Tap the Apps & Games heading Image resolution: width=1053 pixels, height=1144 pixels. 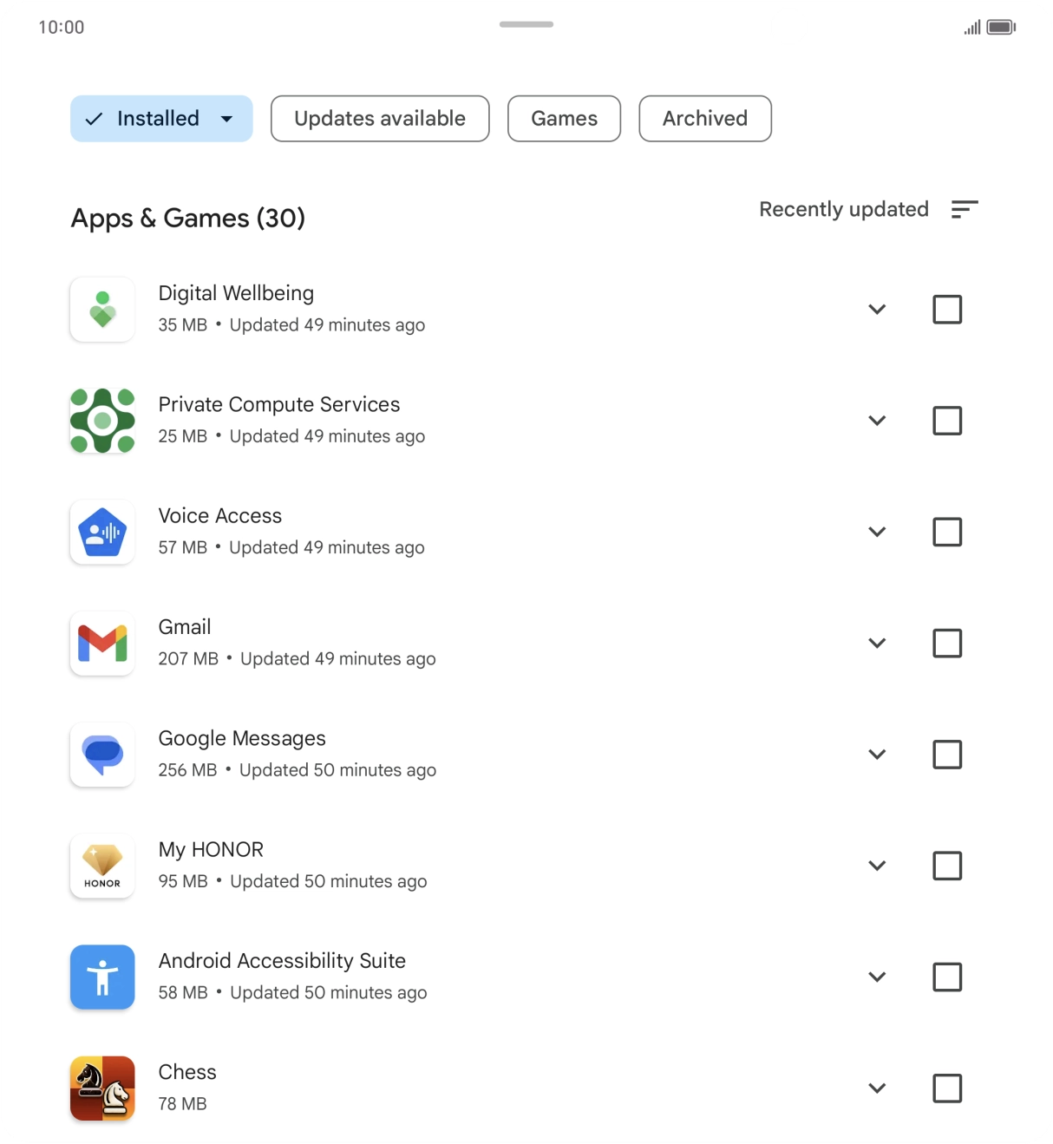point(188,218)
